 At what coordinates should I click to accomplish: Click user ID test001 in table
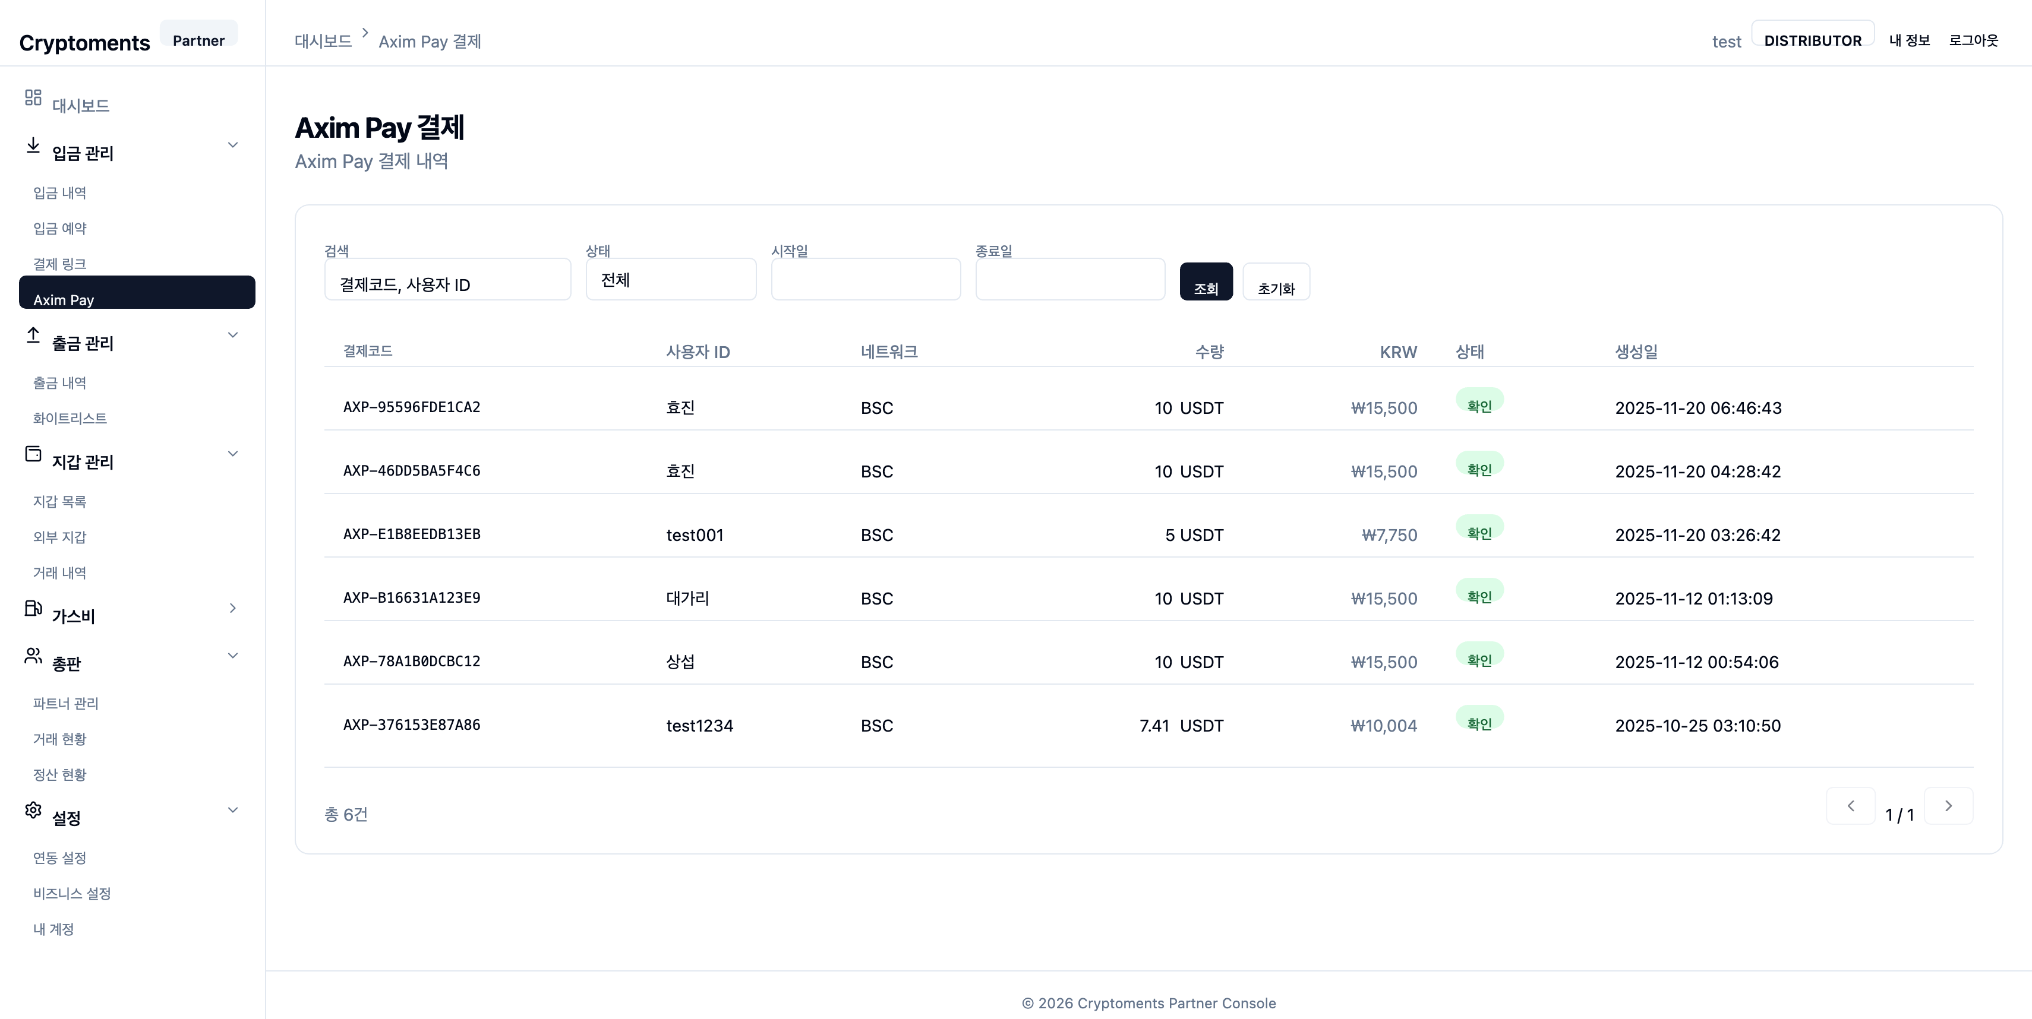click(695, 535)
